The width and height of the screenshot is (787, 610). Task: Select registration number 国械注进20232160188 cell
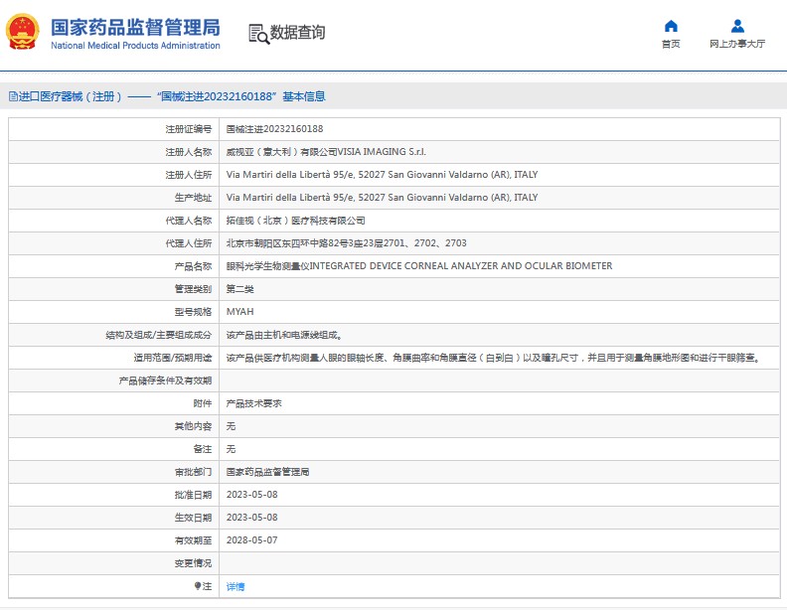point(274,129)
